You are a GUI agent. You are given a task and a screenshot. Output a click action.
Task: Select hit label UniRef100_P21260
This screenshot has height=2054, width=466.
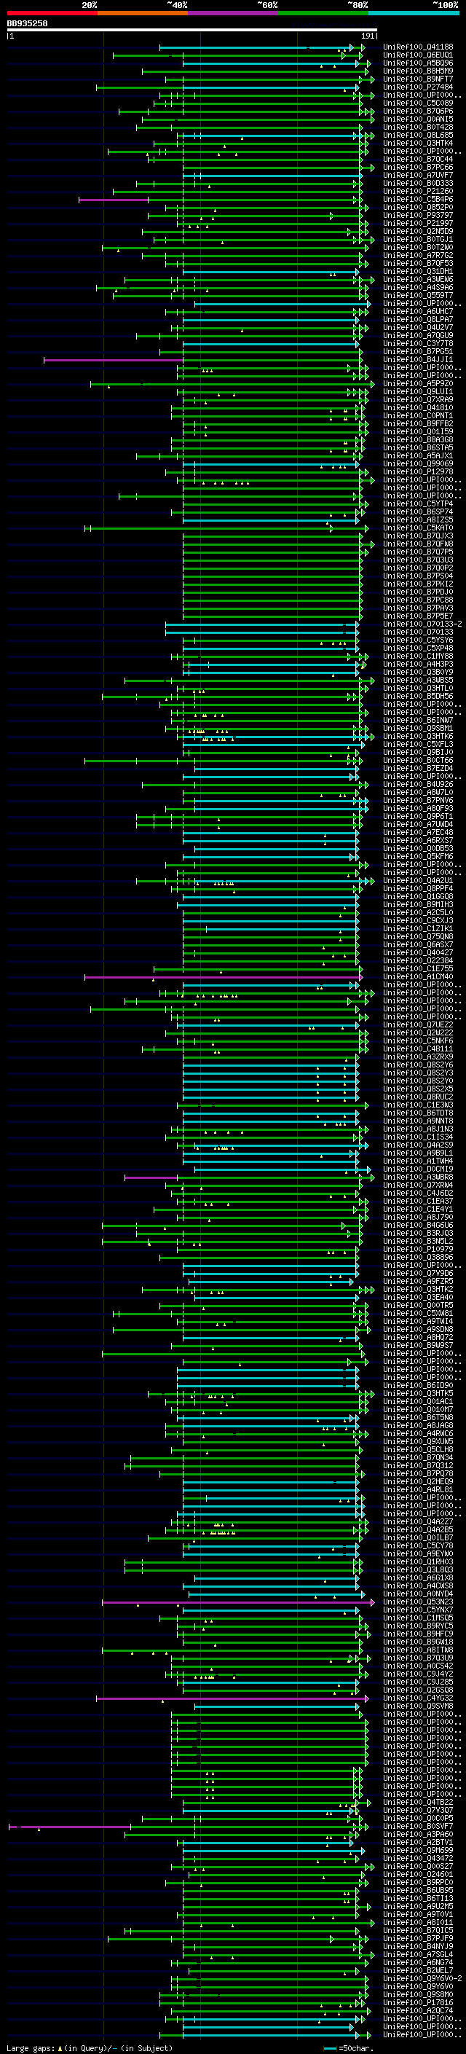pos(418,192)
